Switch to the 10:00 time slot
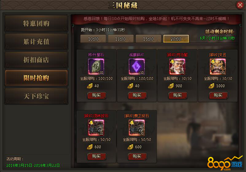The image size is (246, 172). (93, 39)
